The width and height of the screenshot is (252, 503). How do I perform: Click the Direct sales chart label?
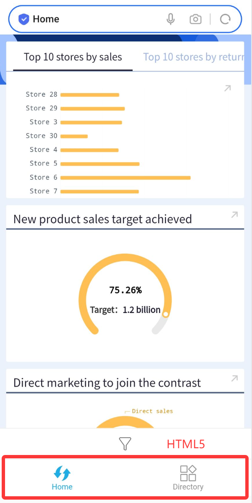click(152, 411)
